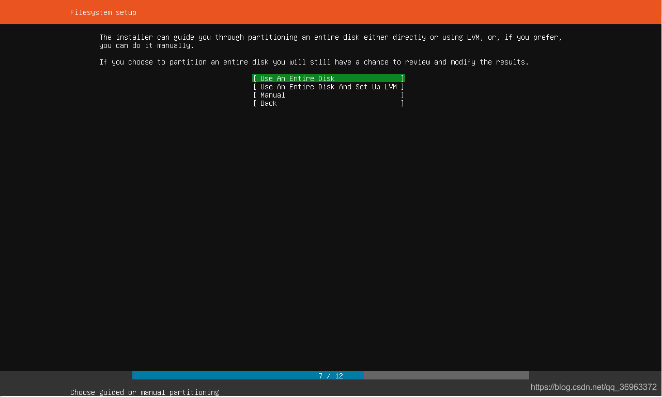Go Back to the previous step
The width and height of the screenshot is (662, 397).
pos(329,103)
